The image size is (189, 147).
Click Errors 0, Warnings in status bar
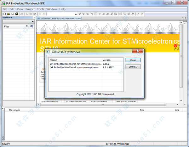click(117, 144)
